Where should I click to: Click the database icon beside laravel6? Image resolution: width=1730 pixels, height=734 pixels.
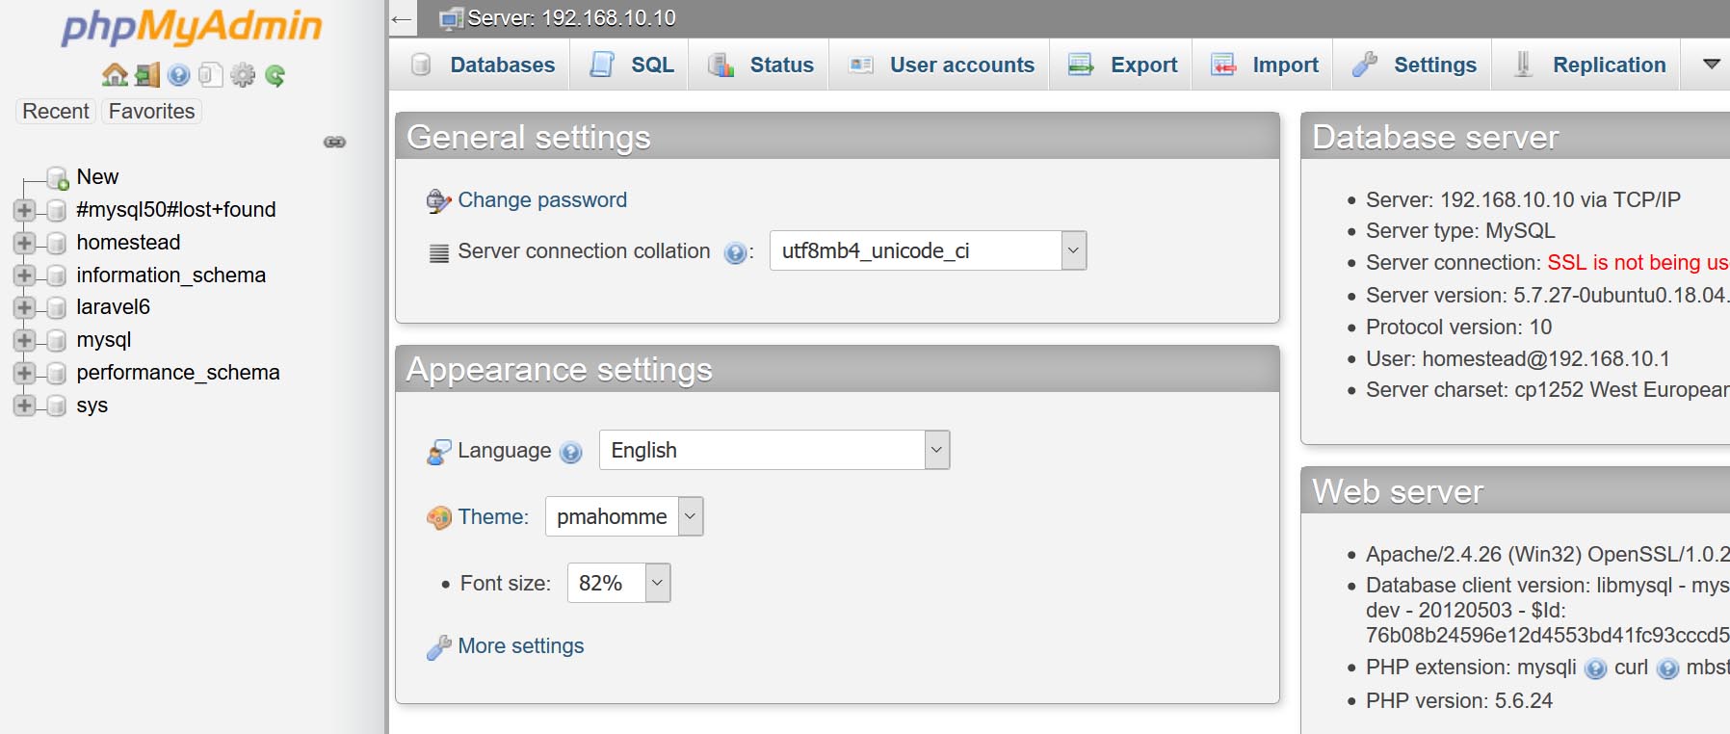point(57,307)
